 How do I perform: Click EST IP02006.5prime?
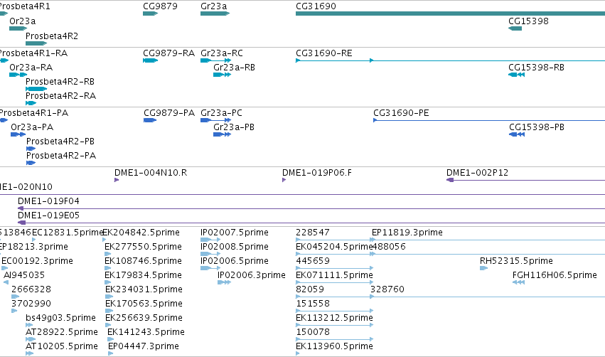[234, 261]
